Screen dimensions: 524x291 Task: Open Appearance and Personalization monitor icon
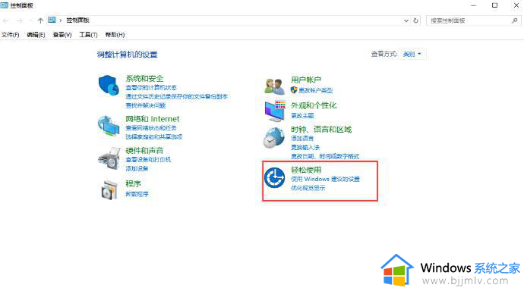tap(275, 111)
